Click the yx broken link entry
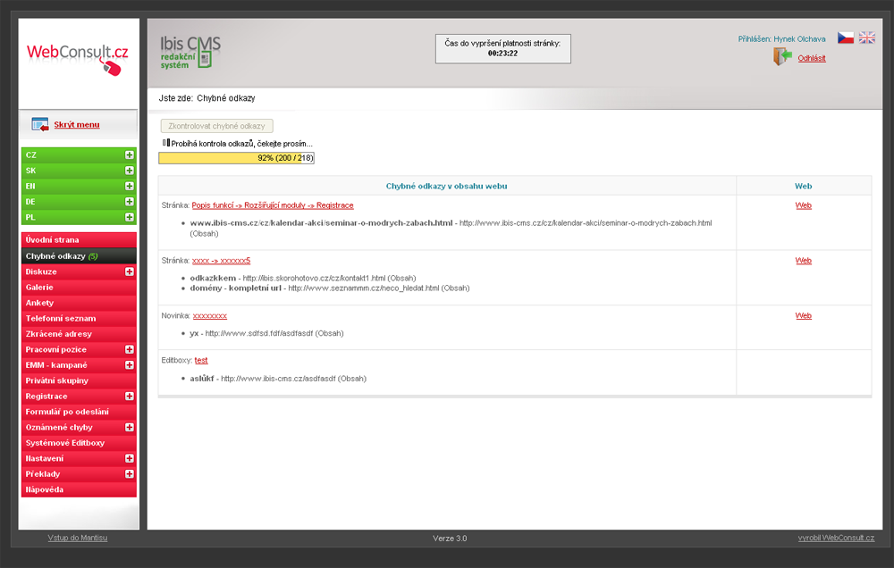Viewport: 894px width, 568px height. click(x=266, y=333)
